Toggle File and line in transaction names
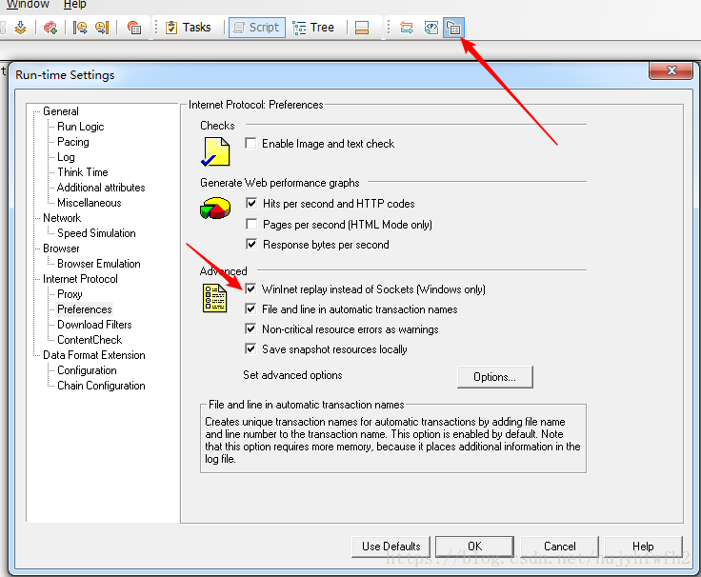Image resolution: width=701 pixels, height=577 pixels. pos(250,308)
